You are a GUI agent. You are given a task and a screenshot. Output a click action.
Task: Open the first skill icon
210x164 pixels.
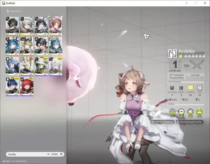[172, 112]
